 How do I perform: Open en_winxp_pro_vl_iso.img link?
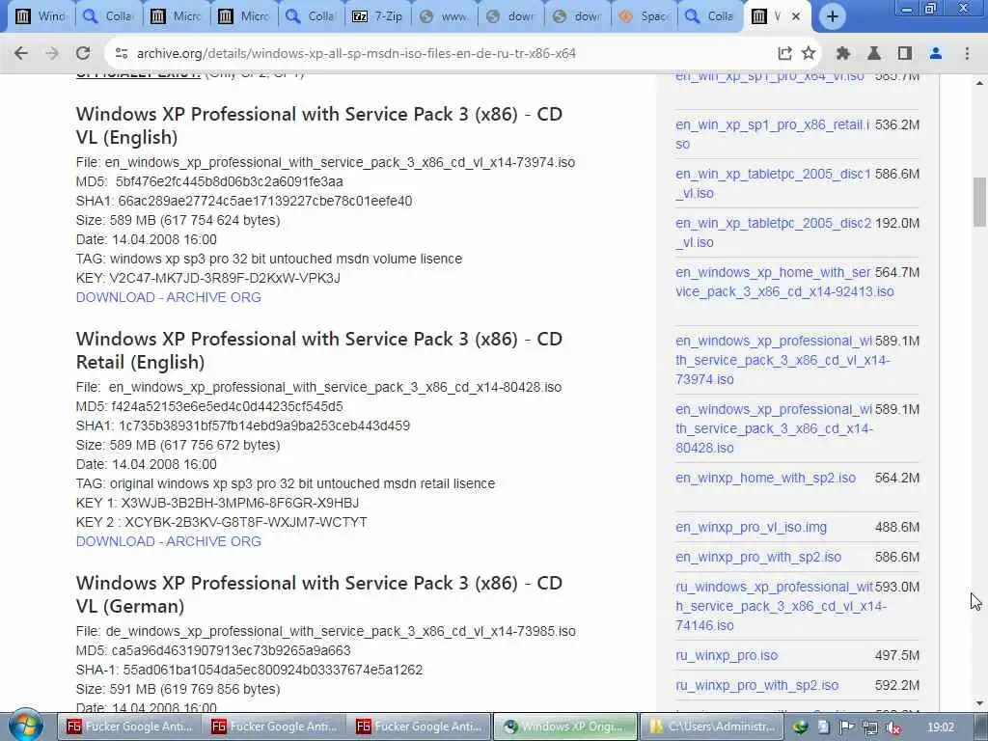[751, 527]
